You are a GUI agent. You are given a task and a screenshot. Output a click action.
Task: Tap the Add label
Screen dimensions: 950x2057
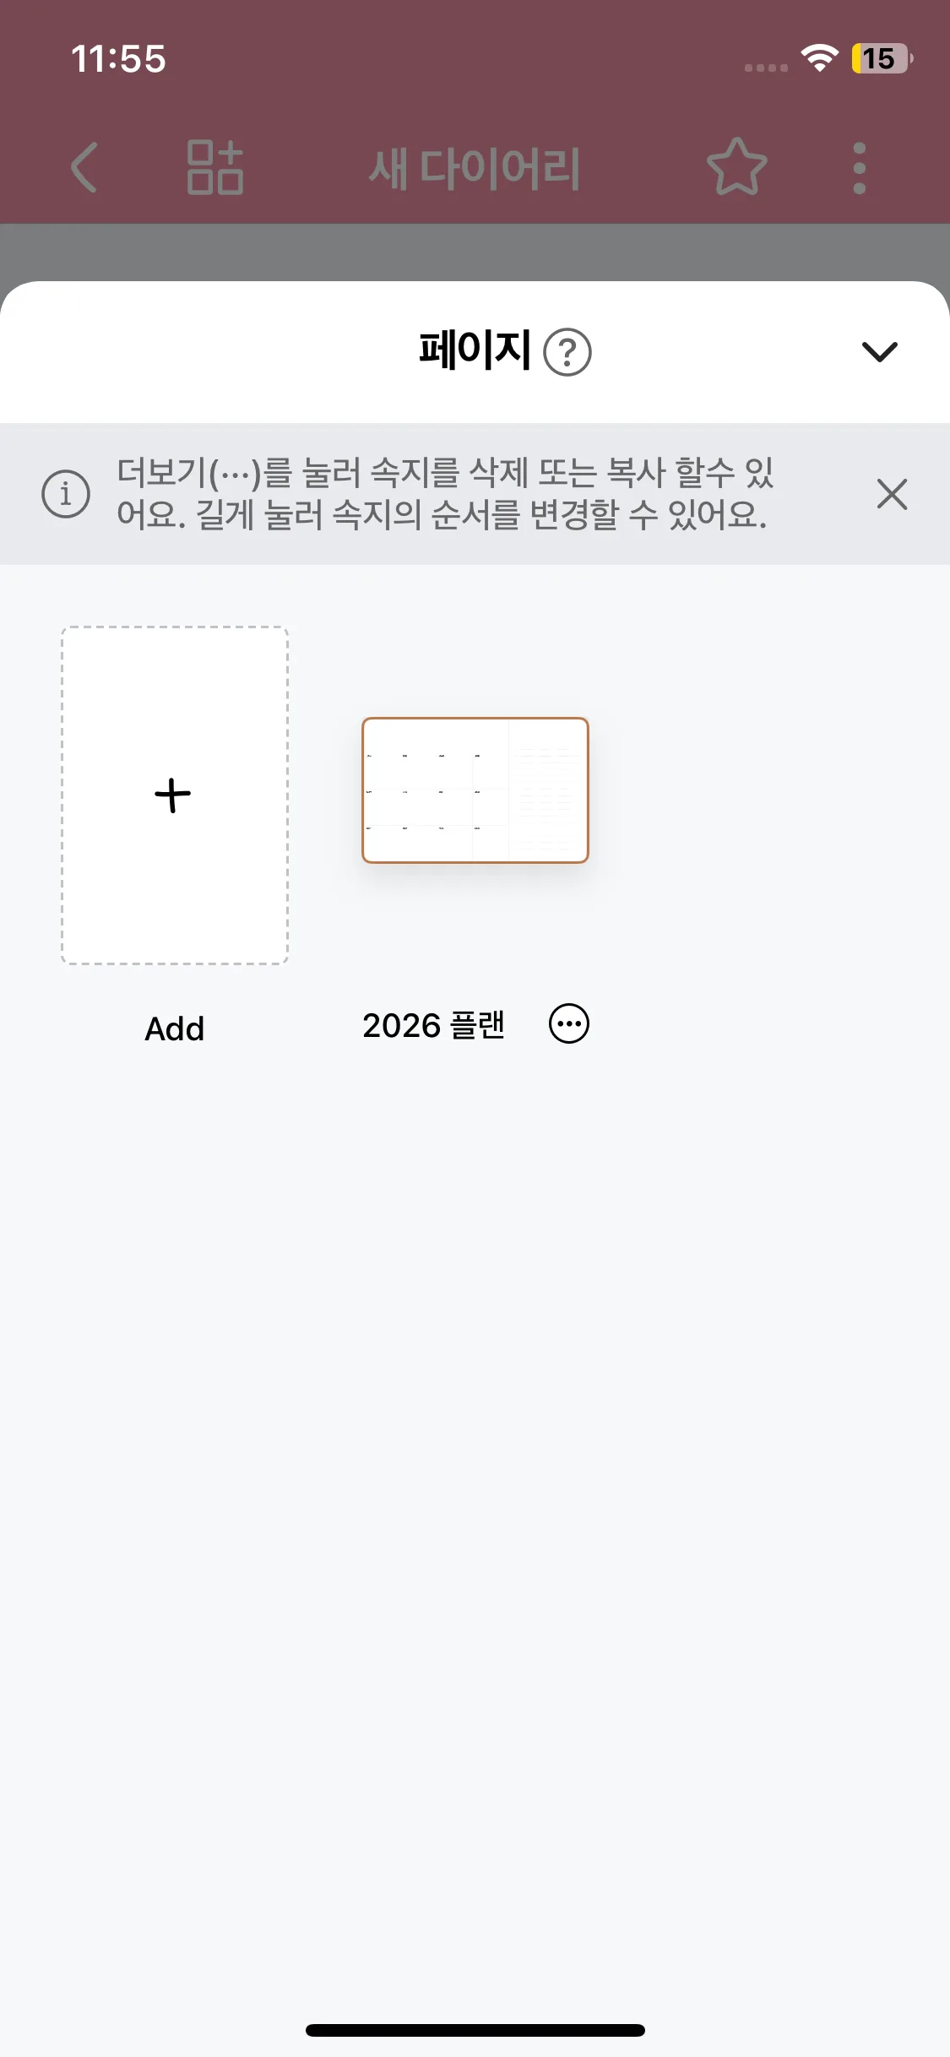coord(175,1028)
